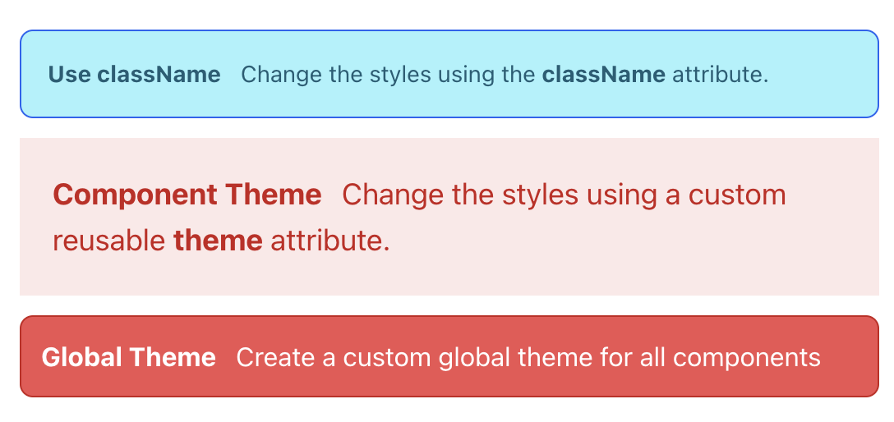This screenshot has height=422, width=894.
Task: Click the bold "theme" word in the pink alert
Action: [218, 241]
